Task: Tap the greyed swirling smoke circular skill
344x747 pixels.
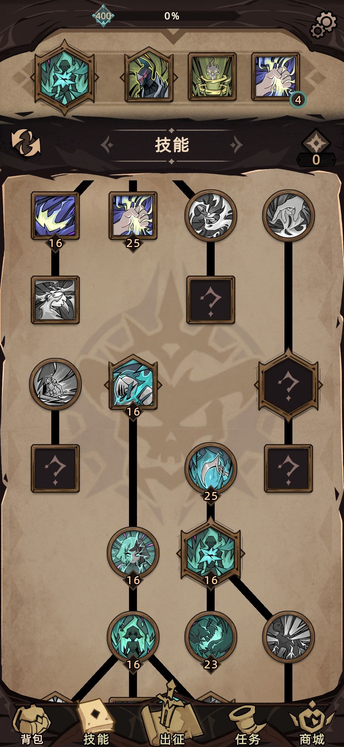Action: (x=211, y=215)
